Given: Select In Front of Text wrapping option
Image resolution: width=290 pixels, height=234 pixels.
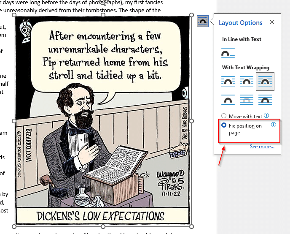Looking at the screenshot, I should [x=265, y=100].
